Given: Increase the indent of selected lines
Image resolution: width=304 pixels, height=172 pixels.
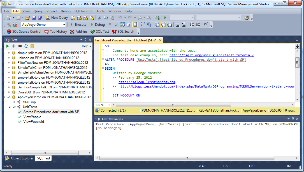Looking at the screenshot, I should click(198, 25).
